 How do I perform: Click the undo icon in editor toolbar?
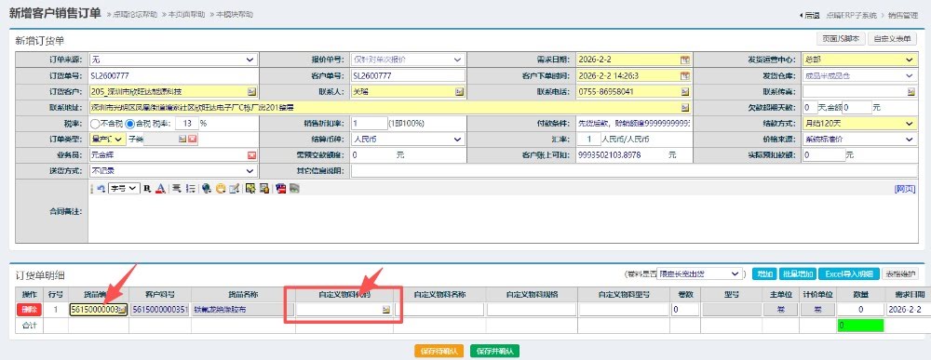101,188
